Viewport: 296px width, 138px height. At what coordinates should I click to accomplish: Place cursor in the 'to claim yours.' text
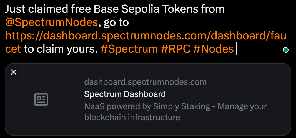[61, 49]
